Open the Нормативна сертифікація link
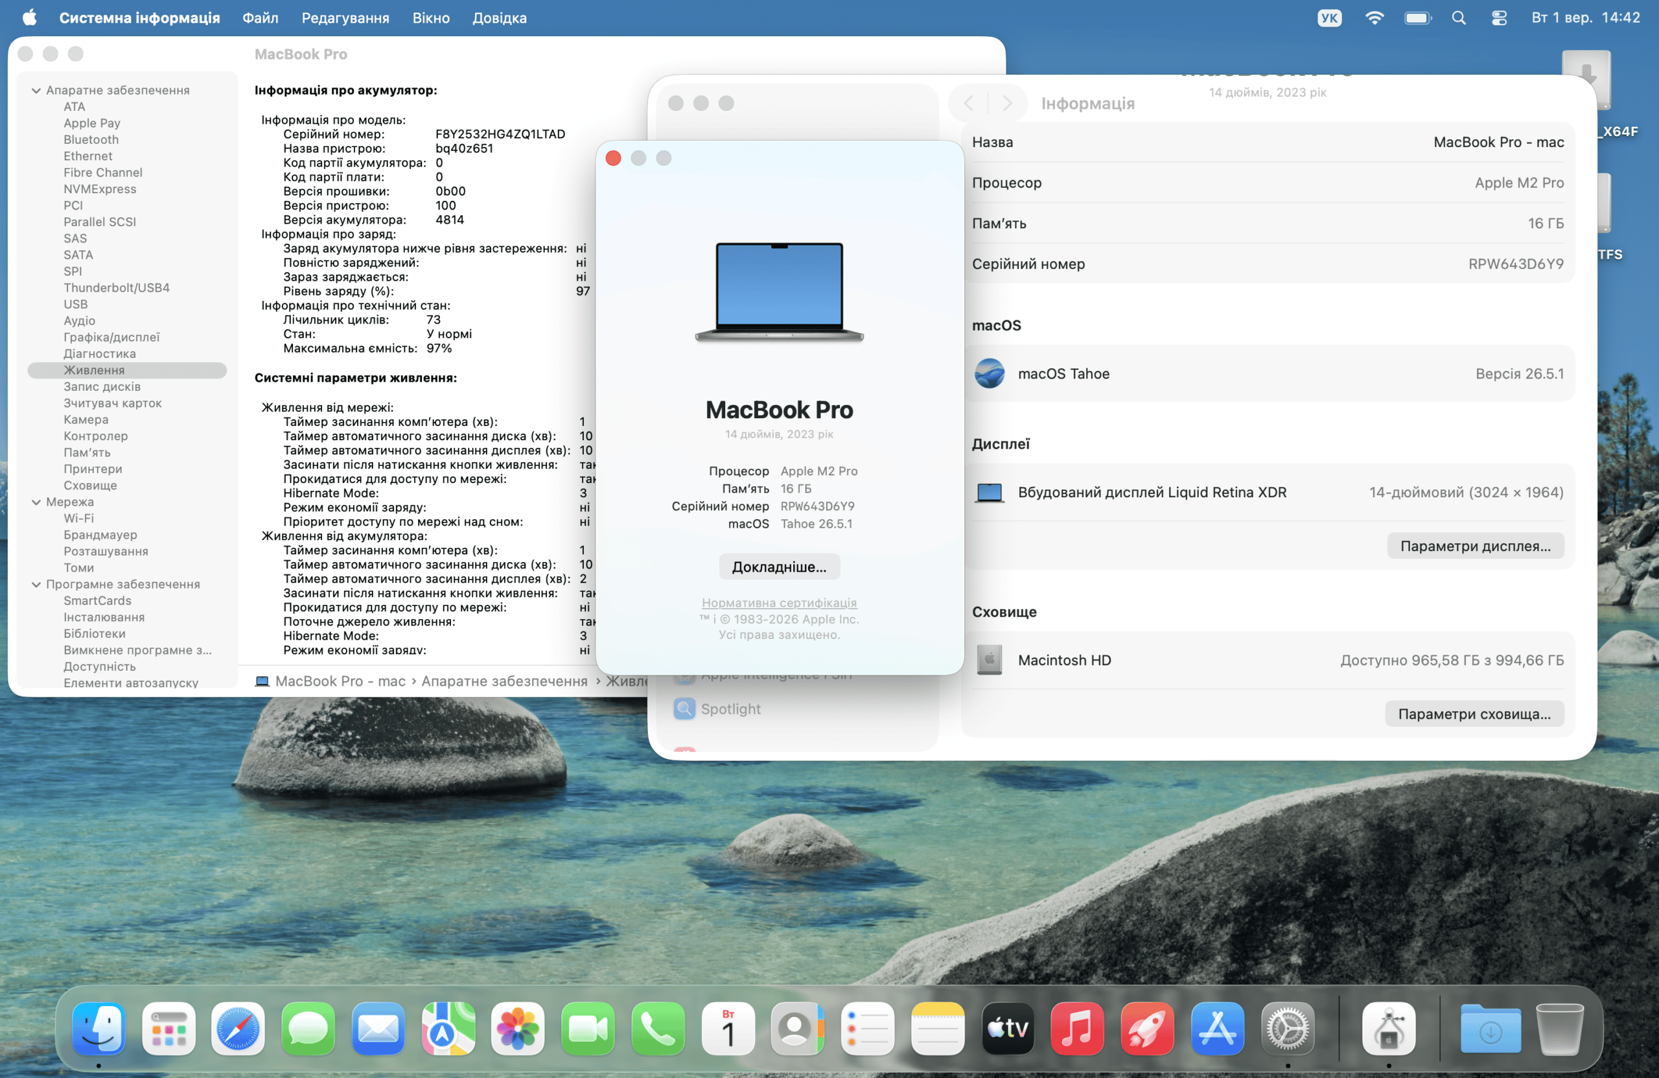 tap(778, 602)
